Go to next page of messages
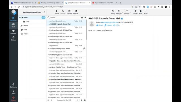Viewport: 181px width, 102px height. coord(81,100)
